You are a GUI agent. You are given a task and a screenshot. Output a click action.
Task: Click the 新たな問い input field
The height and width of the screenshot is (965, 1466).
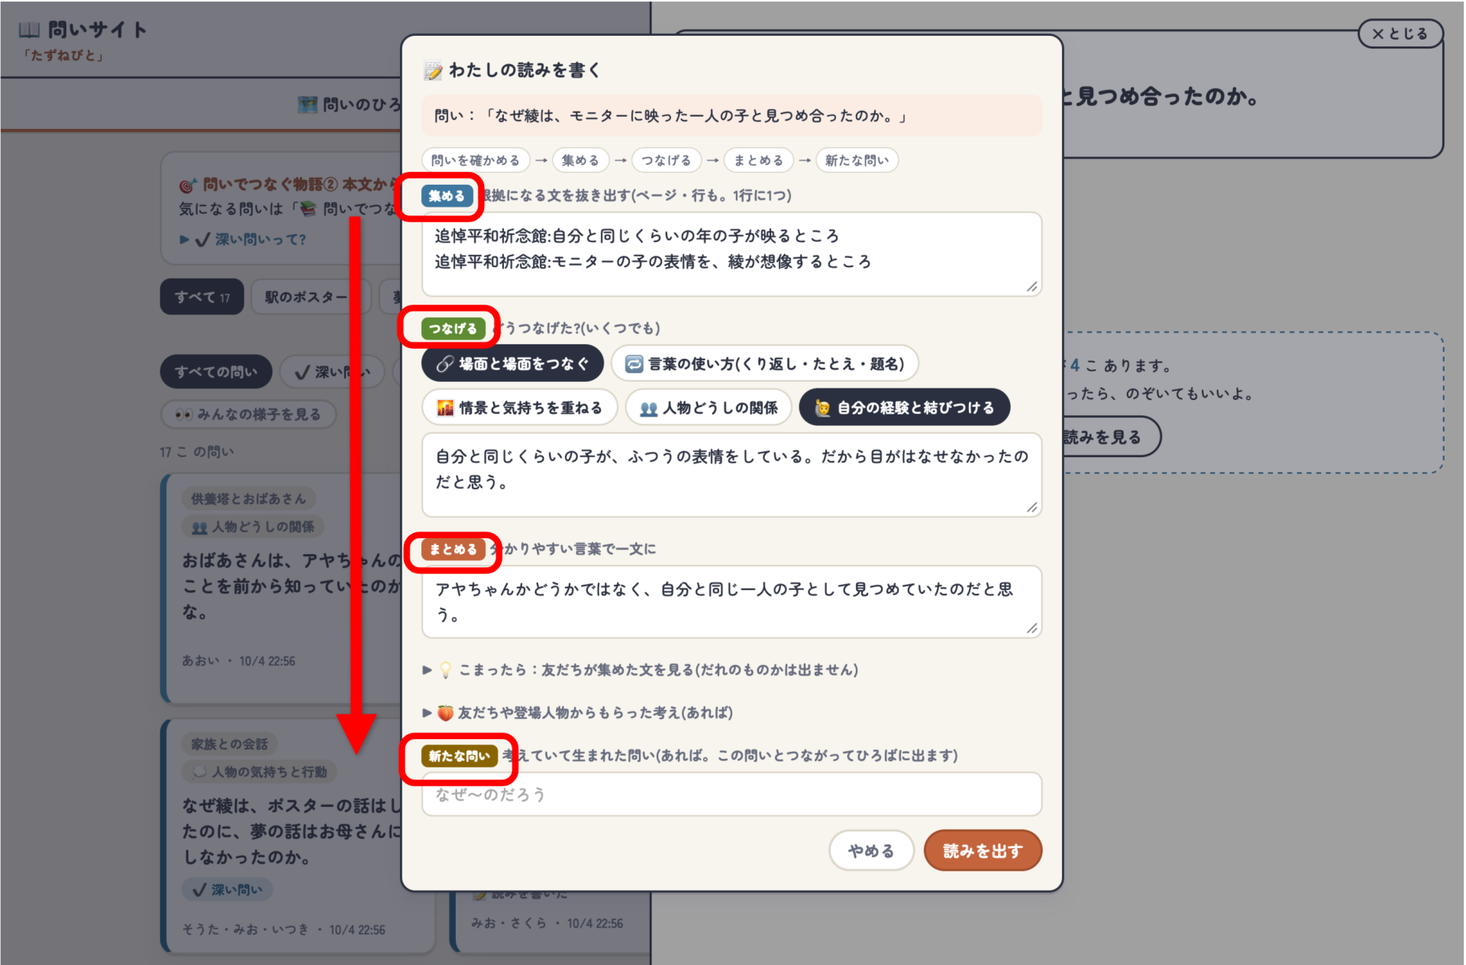click(x=731, y=794)
